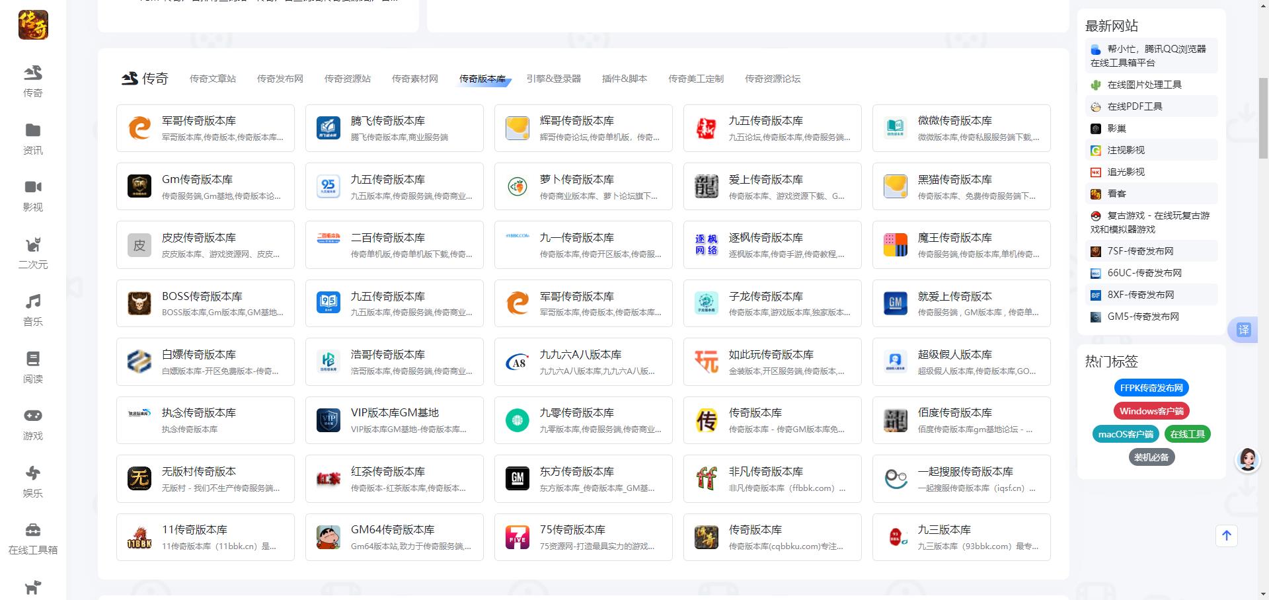Image resolution: width=1269 pixels, height=600 pixels.
Task: Switch to 传奇美工定制 tab
Action: click(696, 79)
